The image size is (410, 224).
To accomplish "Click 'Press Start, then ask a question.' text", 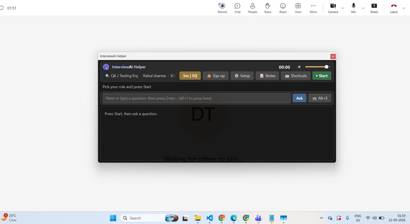I will pos(131,114).
